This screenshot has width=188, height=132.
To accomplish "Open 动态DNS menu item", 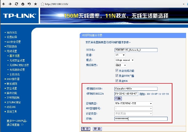I will click(11, 107).
